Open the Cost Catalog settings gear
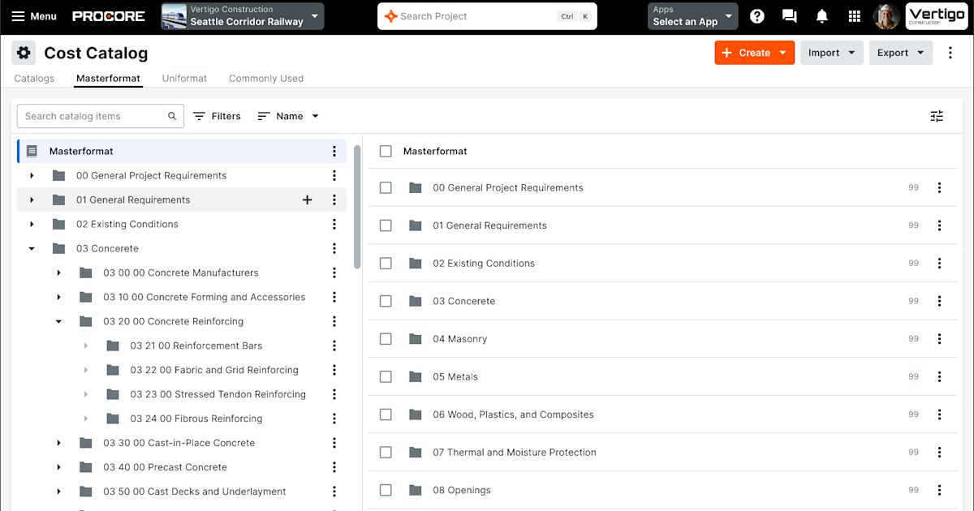 (24, 52)
